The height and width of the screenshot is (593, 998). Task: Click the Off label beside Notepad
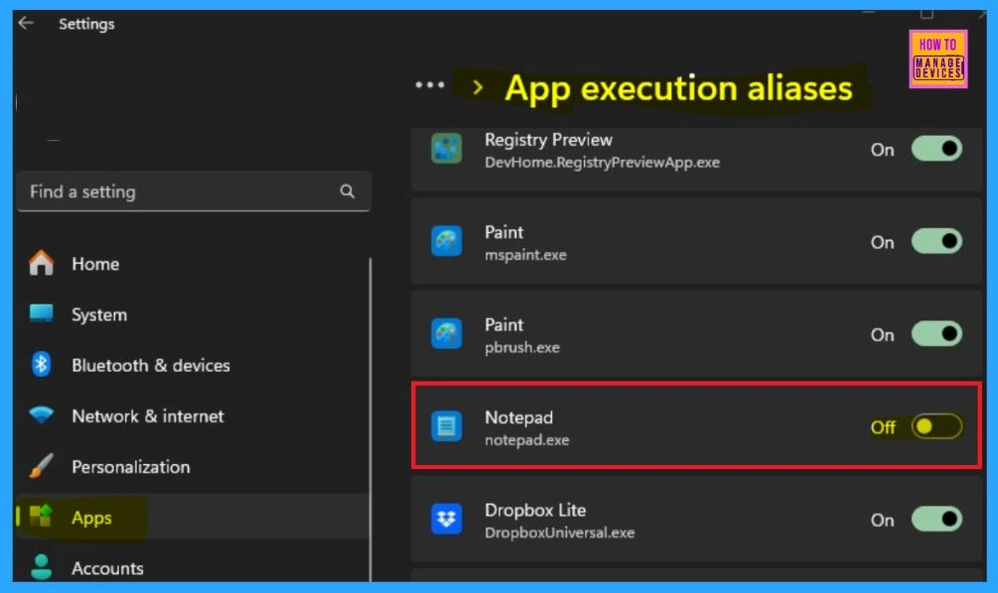tap(883, 427)
